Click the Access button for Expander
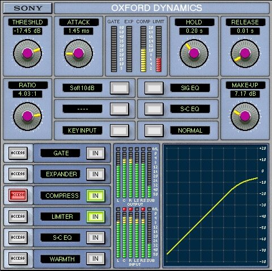Viewport: 272px width, 271px height. tap(18, 174)
